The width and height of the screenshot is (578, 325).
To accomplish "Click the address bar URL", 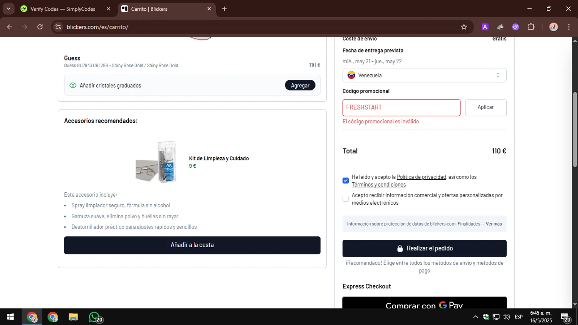I will click(97, 27).
